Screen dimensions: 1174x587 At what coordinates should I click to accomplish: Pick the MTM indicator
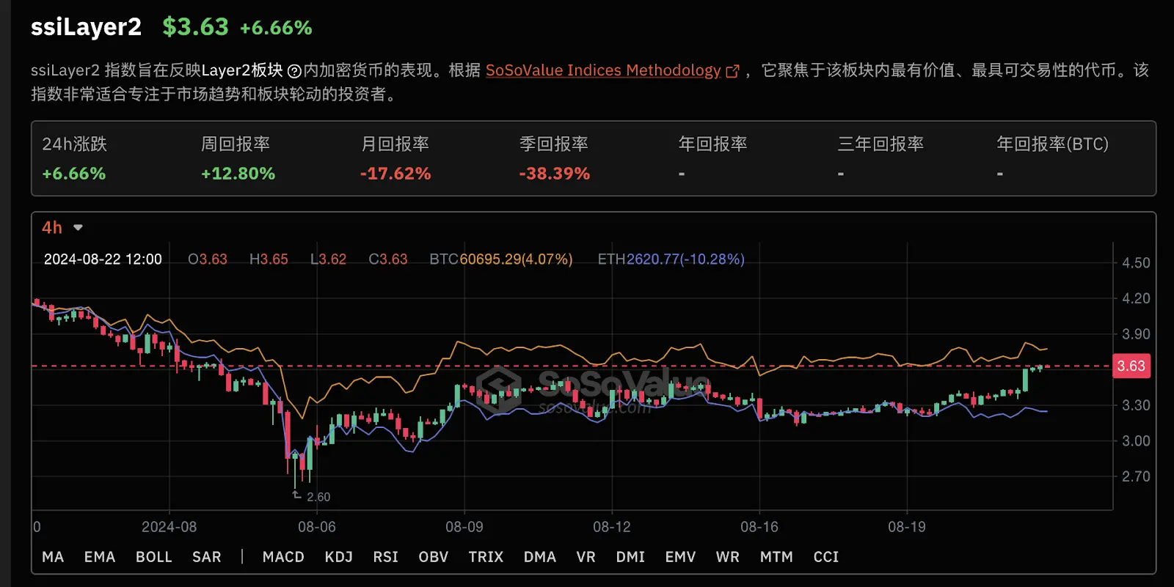[x=776, y=557]
